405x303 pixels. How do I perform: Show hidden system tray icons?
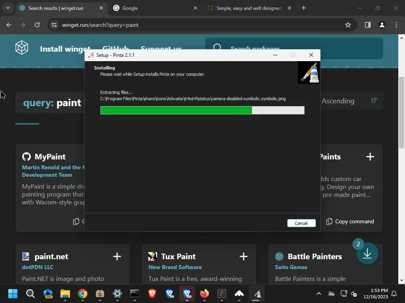pyautogui.click(x=319, y=294)
